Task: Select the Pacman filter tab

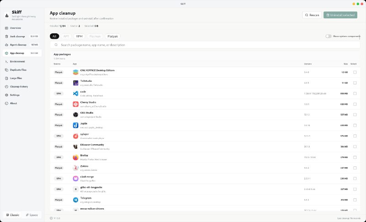Action: pyautogui.click(x=95, y=37)
